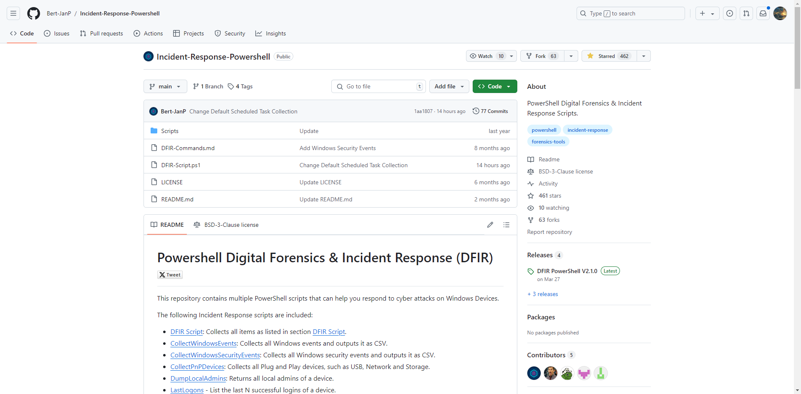The image size is (801, 394).
Task: Select the forensics-tools topic tag
Action: [548, 142]
